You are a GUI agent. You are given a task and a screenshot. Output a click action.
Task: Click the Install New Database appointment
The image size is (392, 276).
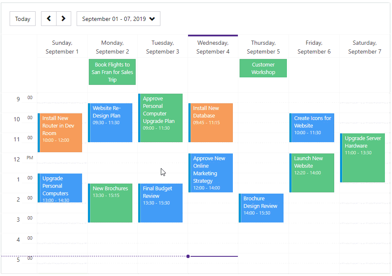point(211,123)
